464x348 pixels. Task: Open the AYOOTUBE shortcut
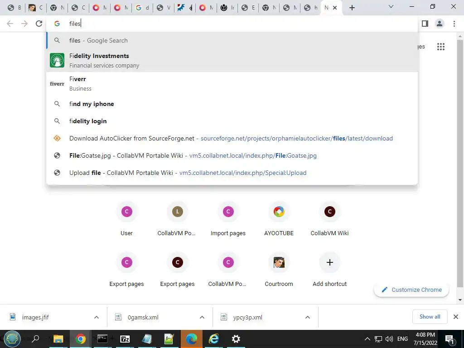click(279, 218)
